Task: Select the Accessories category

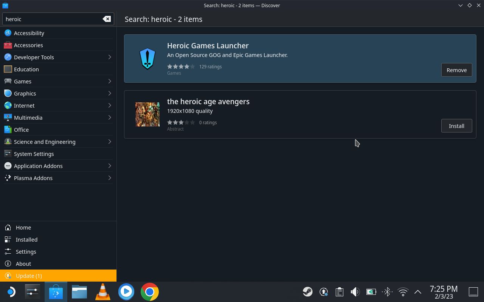Action: coord(58,45)
